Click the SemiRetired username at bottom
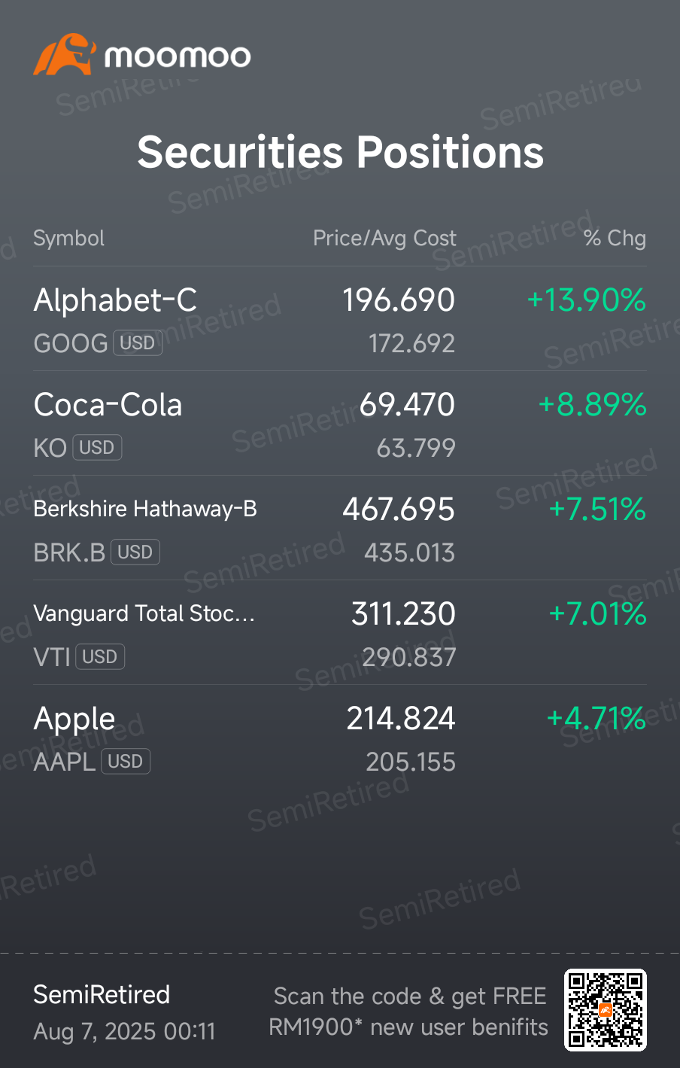The image size is (680, 1068). [102, 995]
